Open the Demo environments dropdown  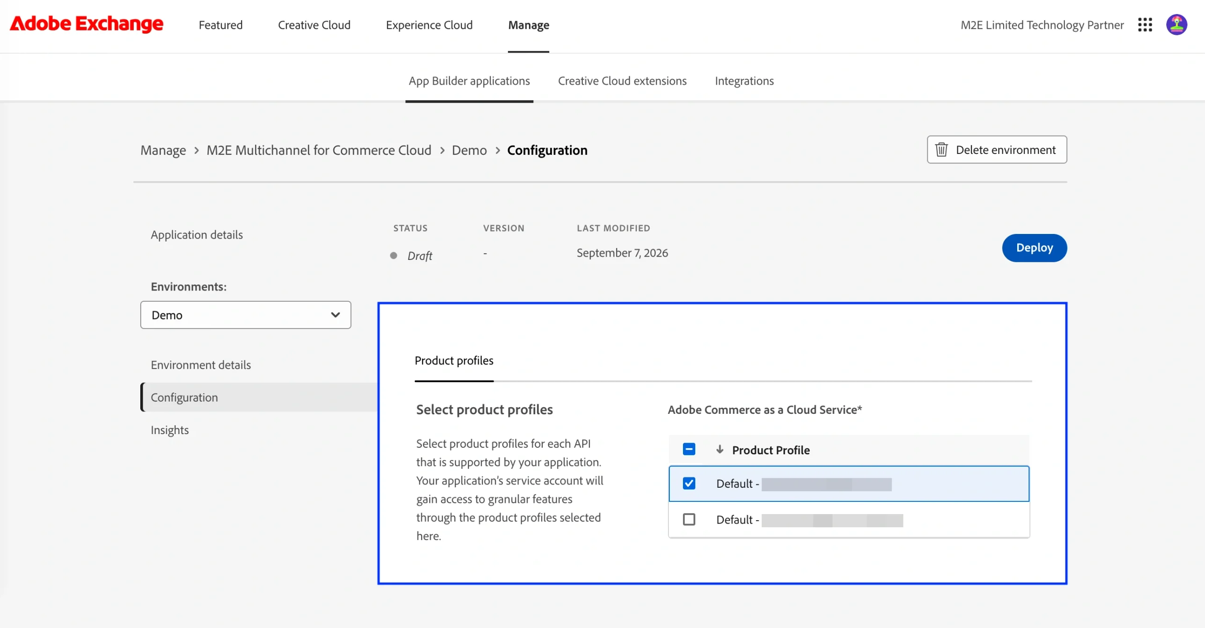point(246,315)
